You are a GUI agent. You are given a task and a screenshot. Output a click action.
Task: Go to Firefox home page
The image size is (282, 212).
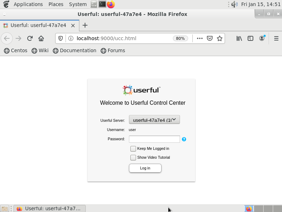[x=41, y=38]
